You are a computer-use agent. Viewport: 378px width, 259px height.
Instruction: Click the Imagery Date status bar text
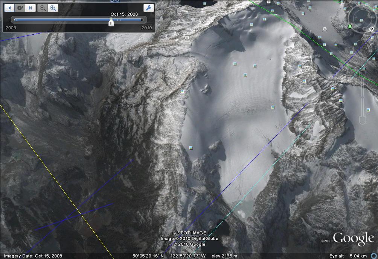coord(32,256)
